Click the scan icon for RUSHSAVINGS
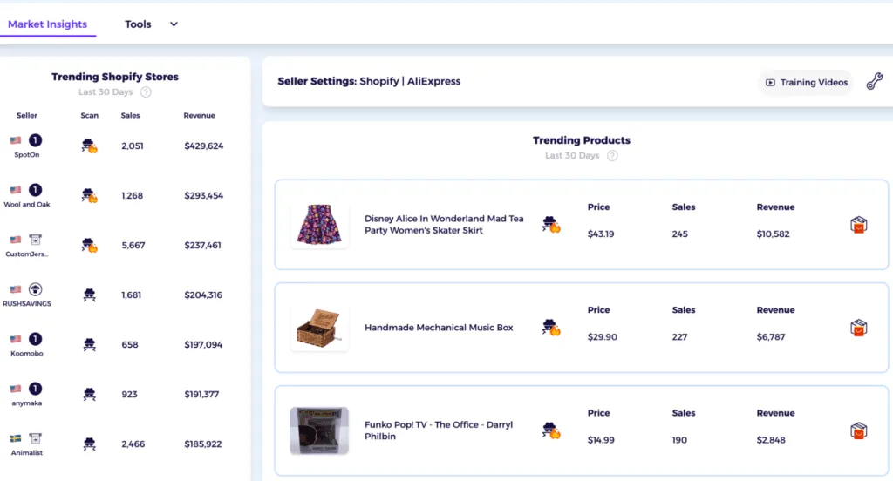This screenshot has height=481, width=893. click(89, 295)
